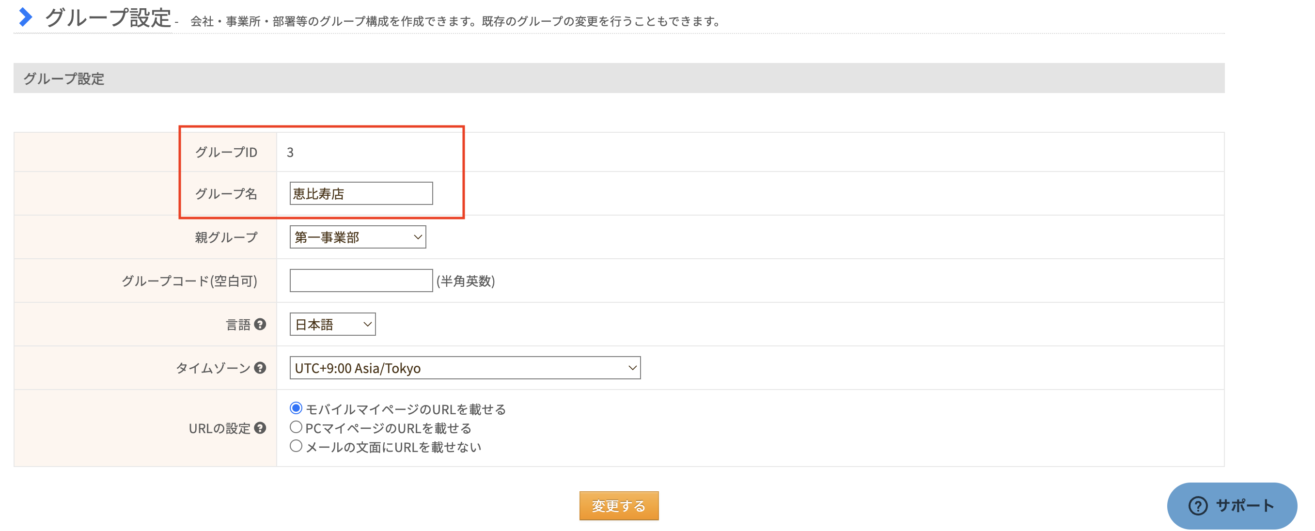Click the グループ設定 section header bar
This screenshot has height=531, width=1315.
(x=619, y=78)
